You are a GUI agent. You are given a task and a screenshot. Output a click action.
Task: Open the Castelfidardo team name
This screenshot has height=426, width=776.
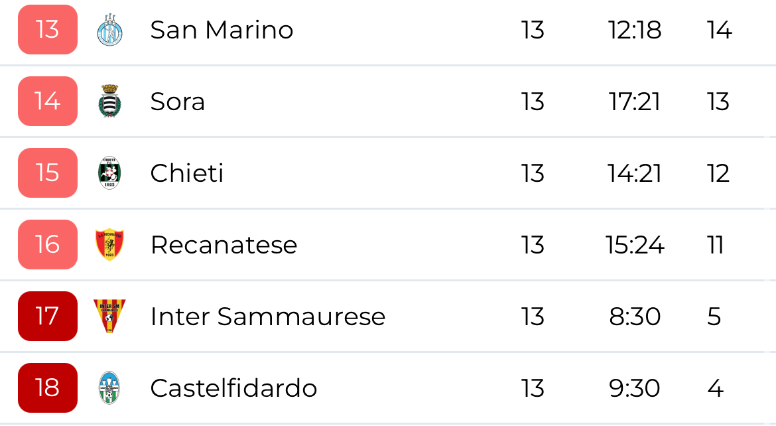(x=233, y=388)
